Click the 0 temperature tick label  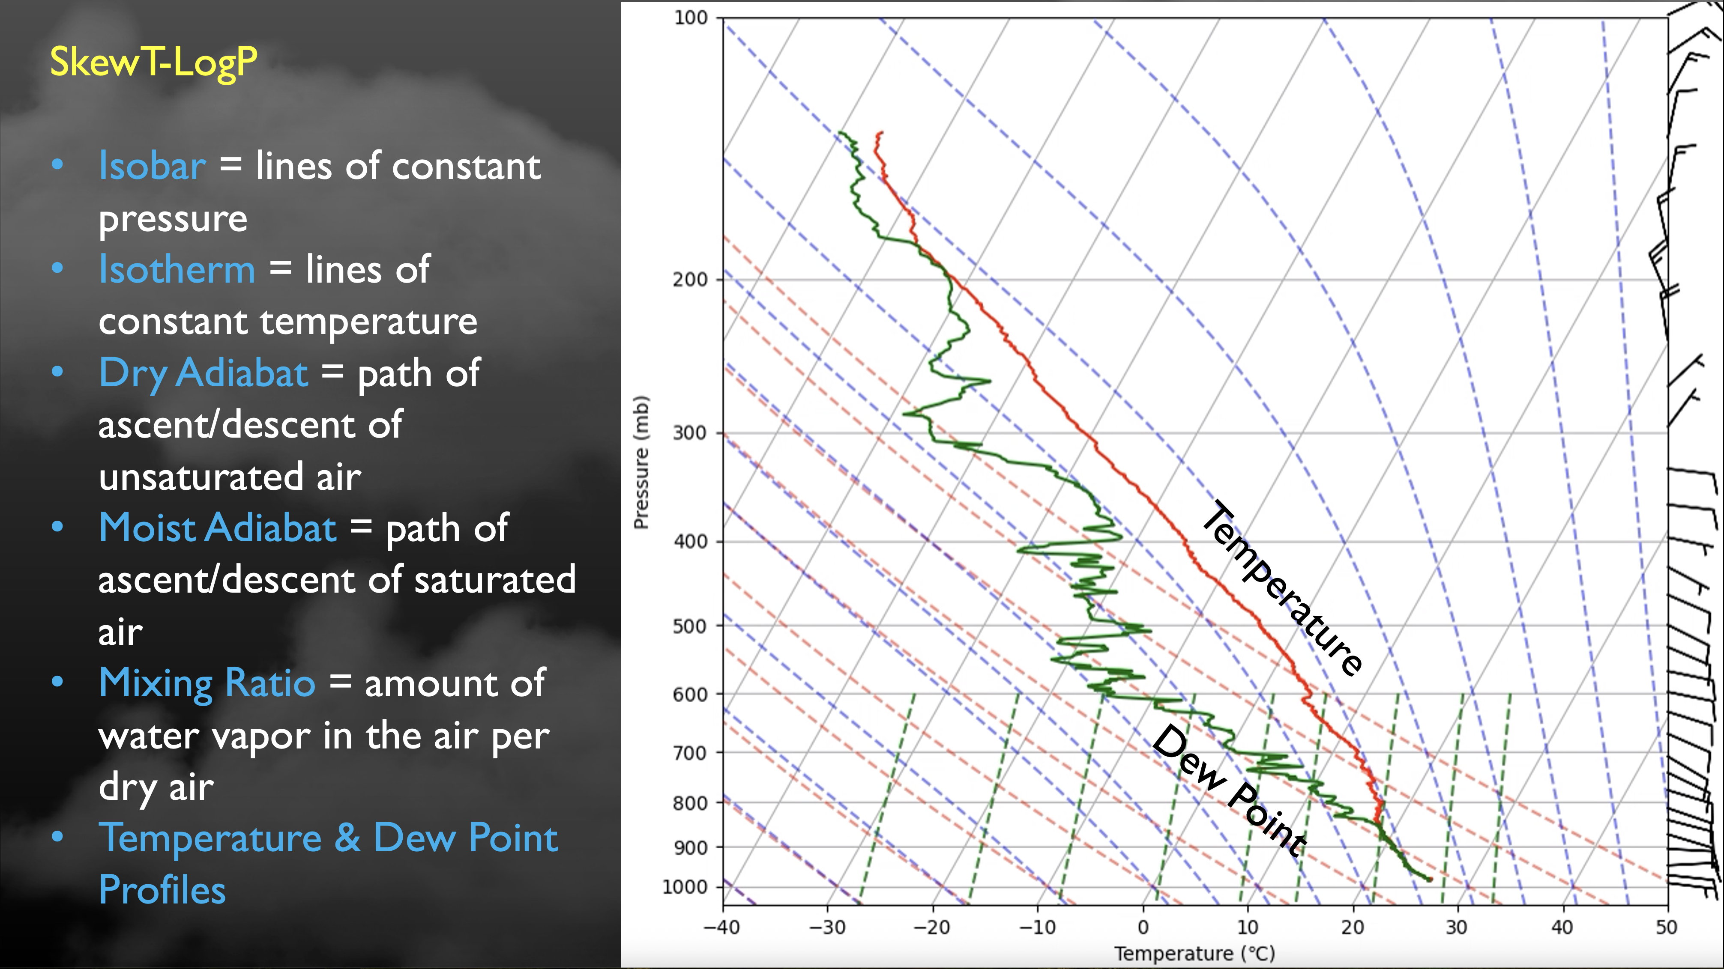click(x=1143, y=927)
